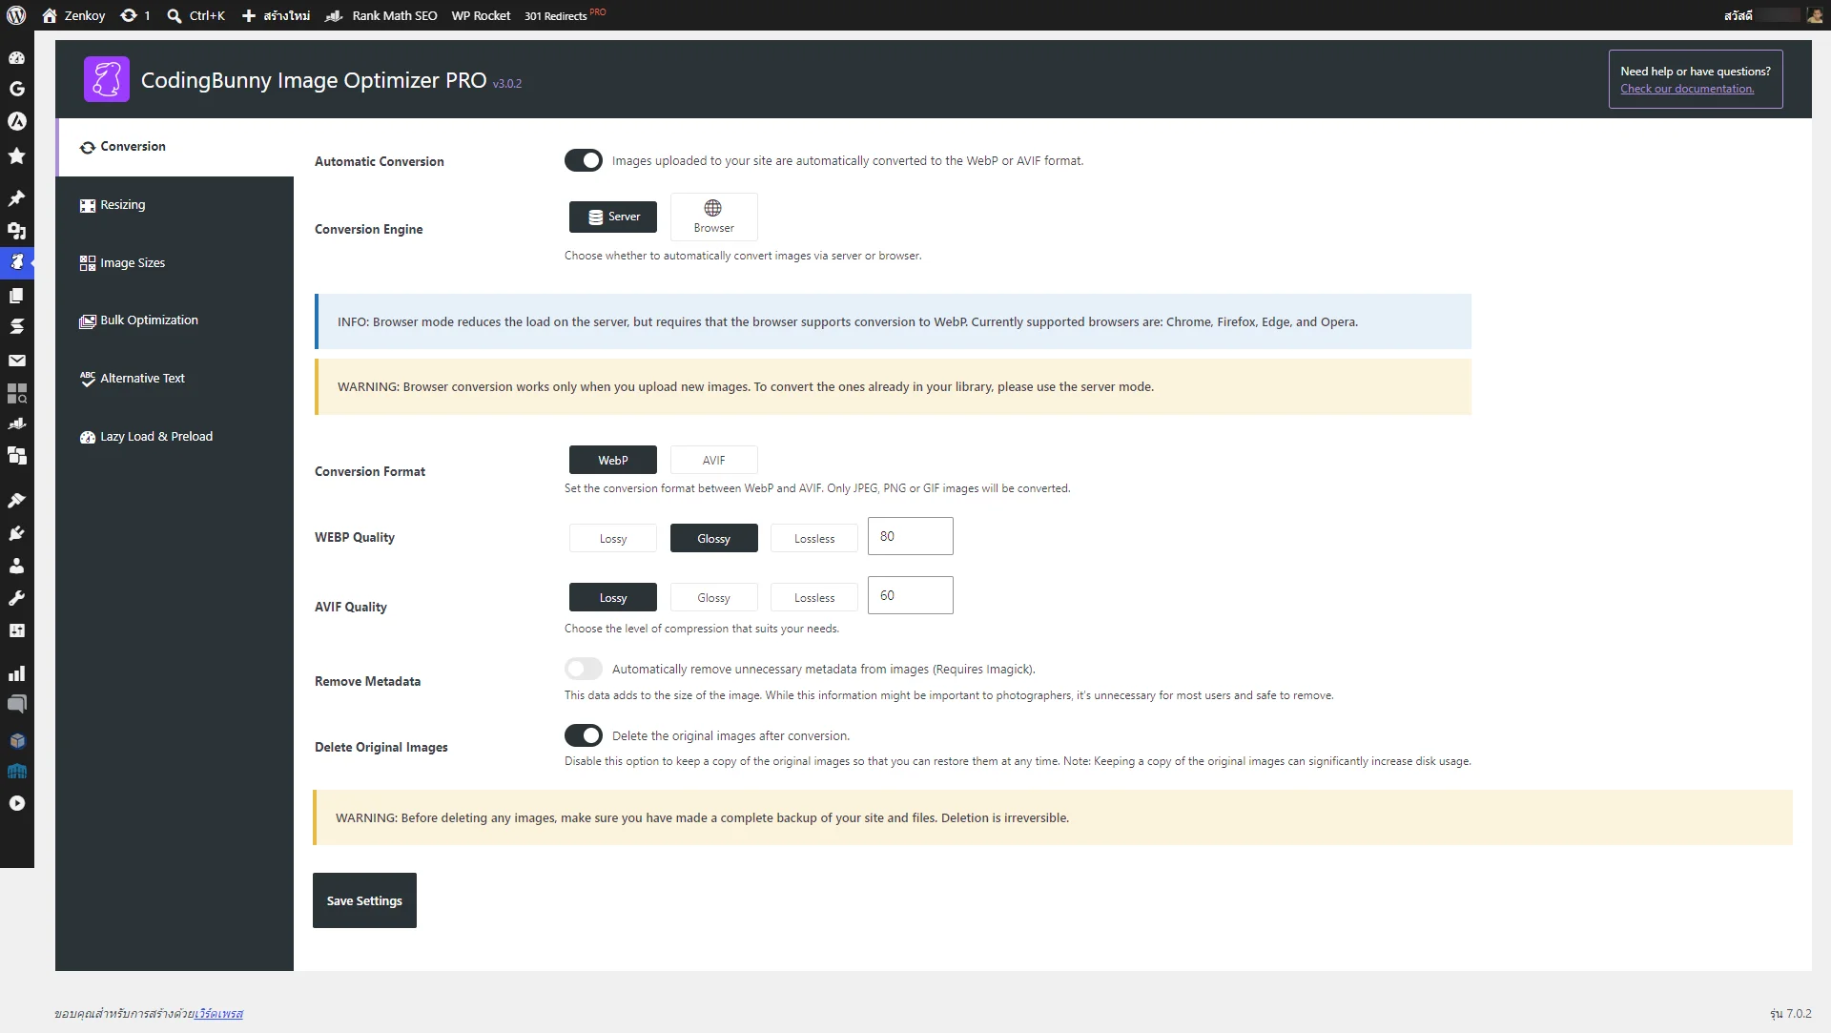Click the speech bubble sidebar icon
Screen dimensions: 1831x1033
pos(16,705)
